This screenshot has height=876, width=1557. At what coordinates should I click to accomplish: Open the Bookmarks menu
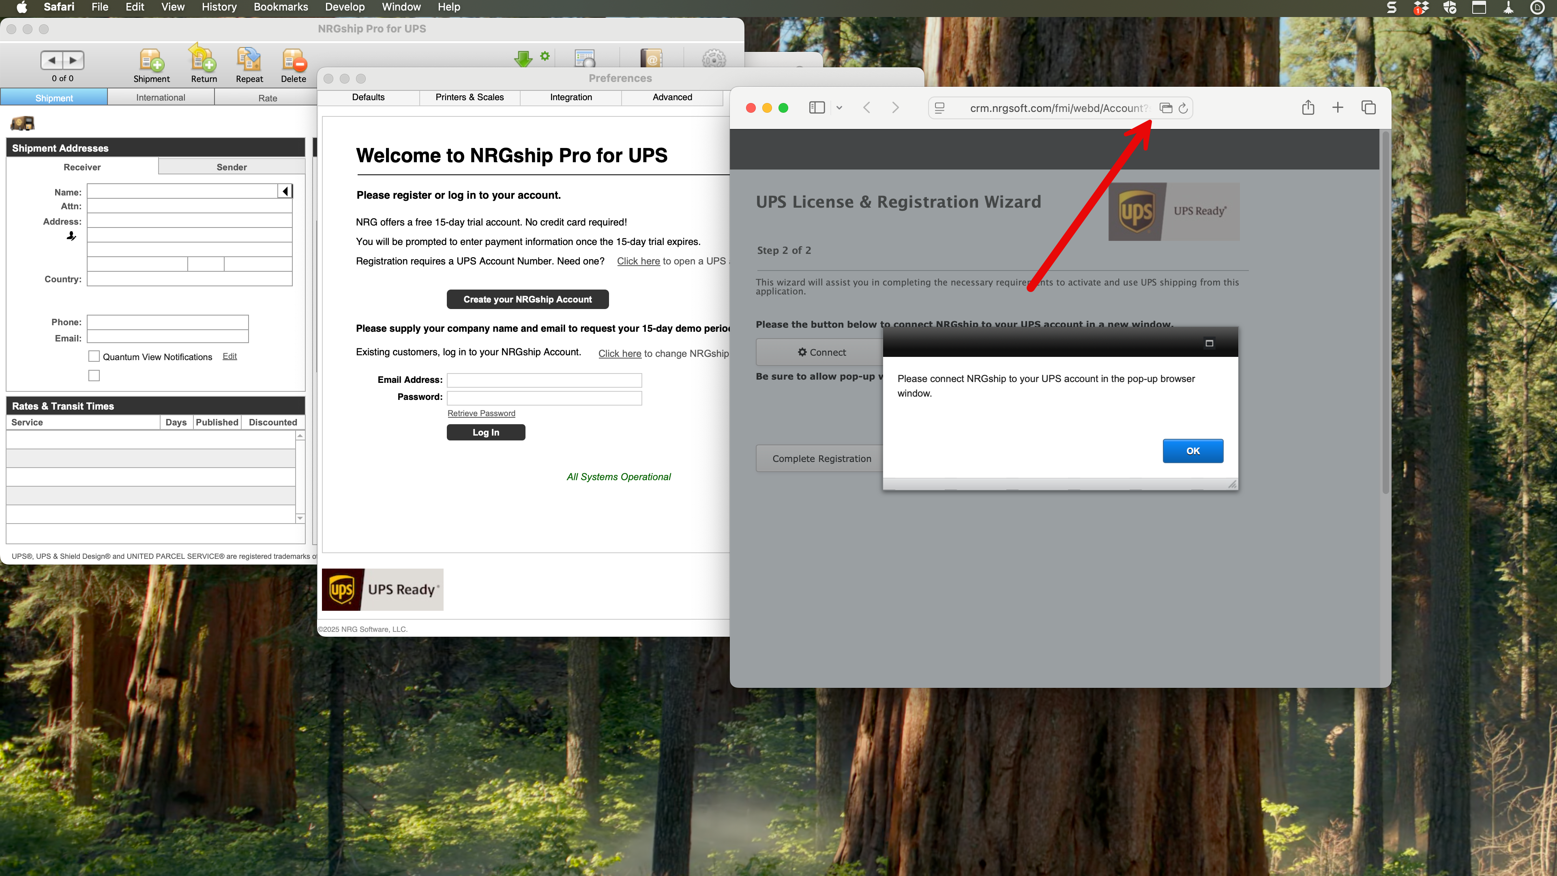281,7
